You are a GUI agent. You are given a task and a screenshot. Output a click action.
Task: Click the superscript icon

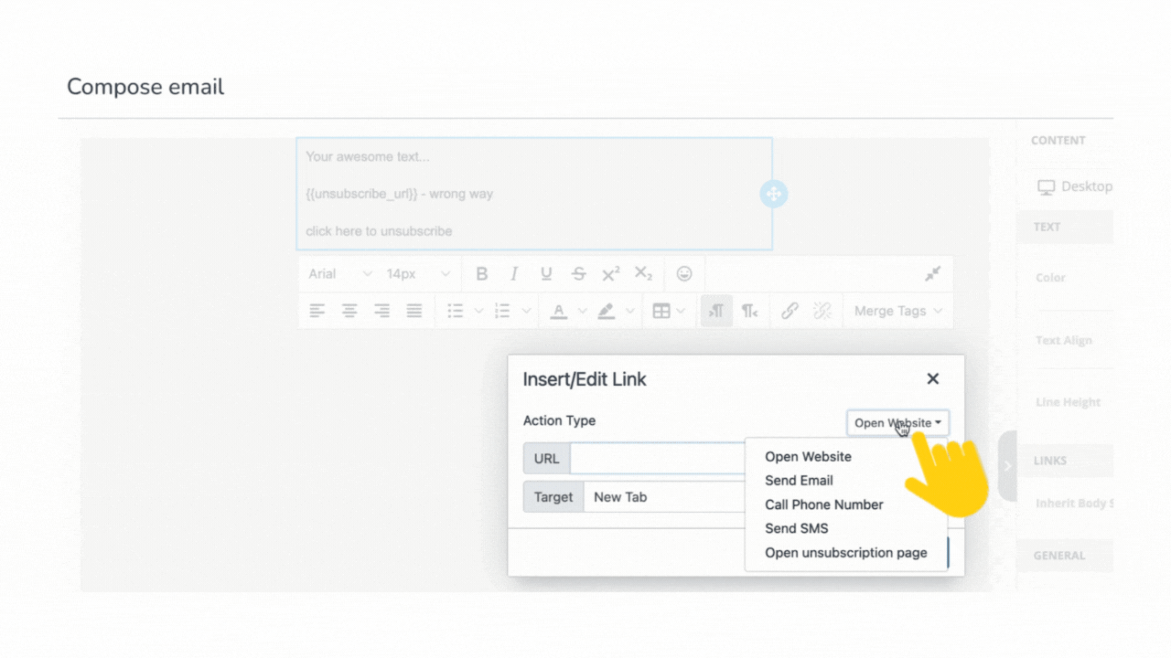coord(610,273)
